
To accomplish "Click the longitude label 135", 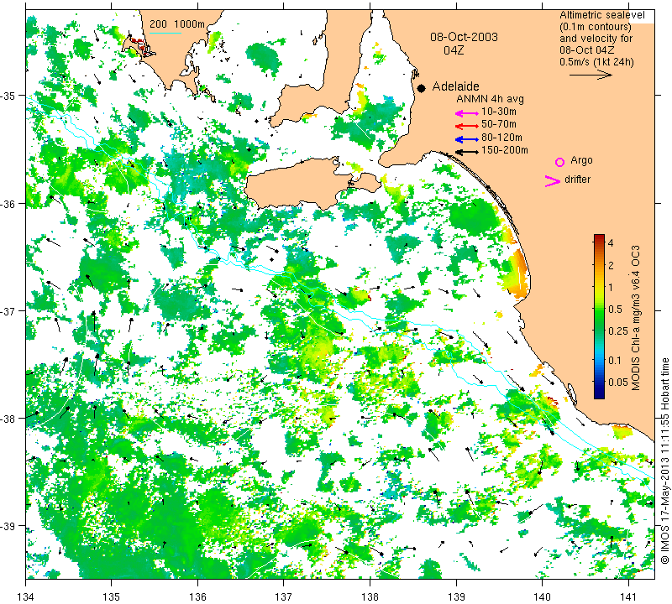I will (x=112, y=596).
